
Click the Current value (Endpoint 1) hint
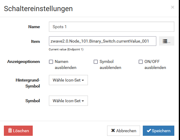tap(66, 49)
